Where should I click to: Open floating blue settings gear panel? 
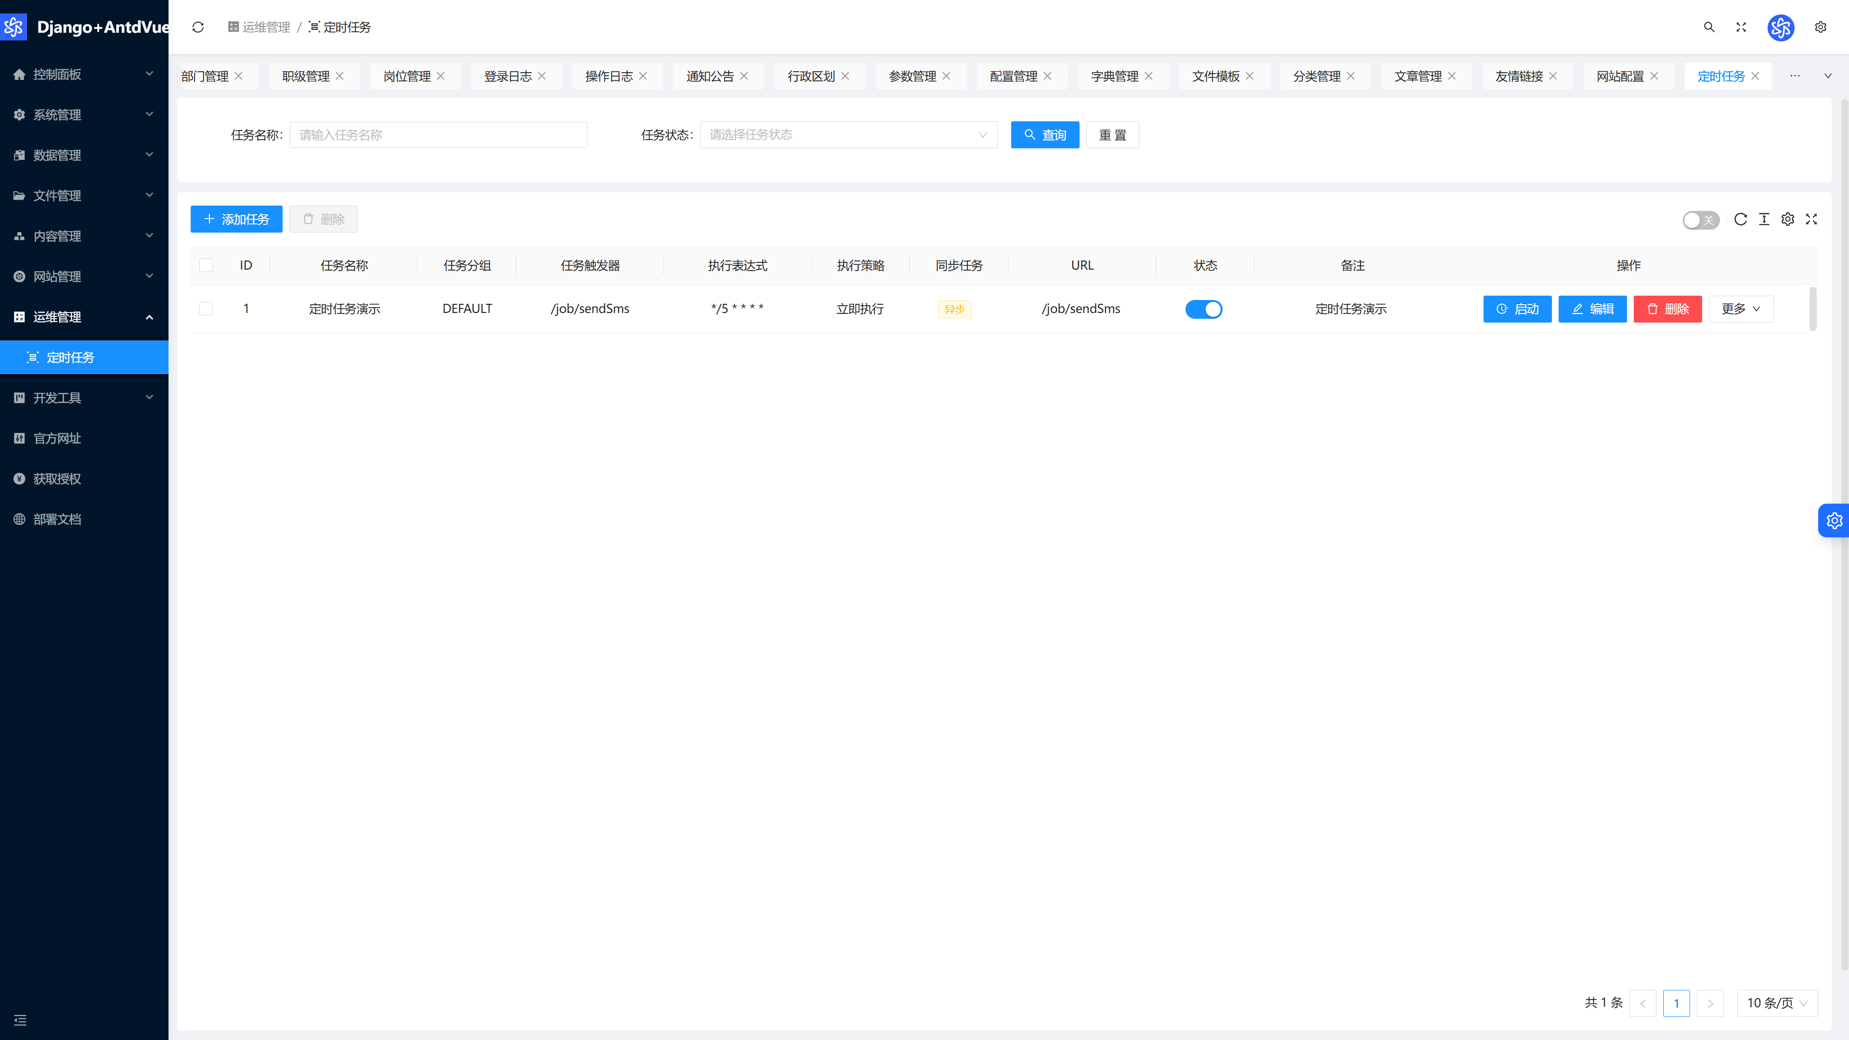click(x=1834, y=520)
